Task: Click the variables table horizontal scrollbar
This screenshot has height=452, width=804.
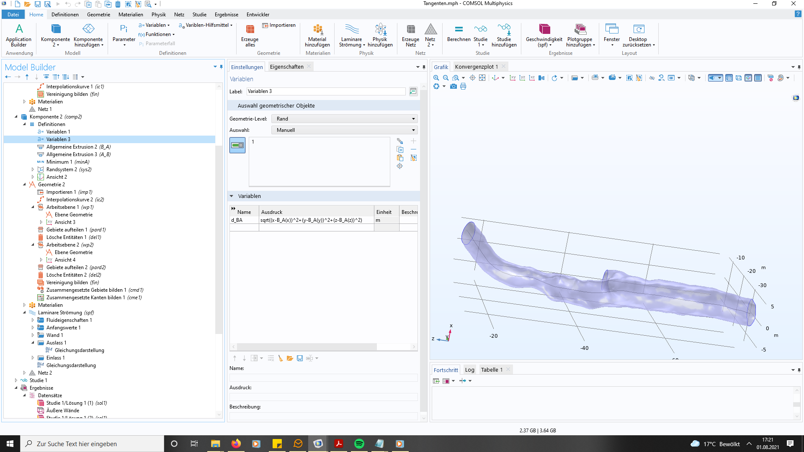Action: [307, 347]
